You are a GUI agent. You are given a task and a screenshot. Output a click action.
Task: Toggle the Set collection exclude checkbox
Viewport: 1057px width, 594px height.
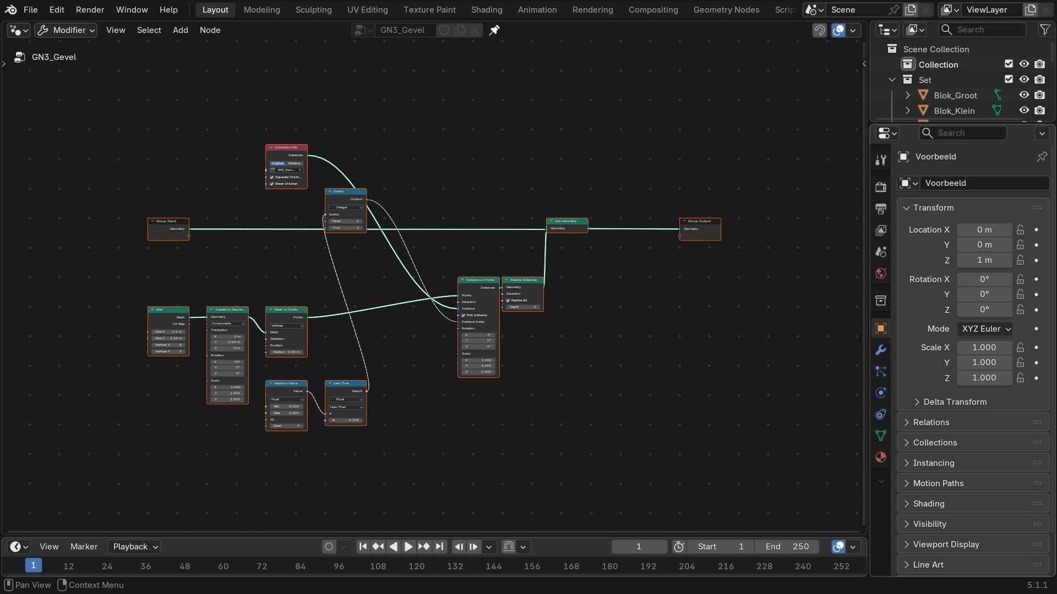(1009, 80)
